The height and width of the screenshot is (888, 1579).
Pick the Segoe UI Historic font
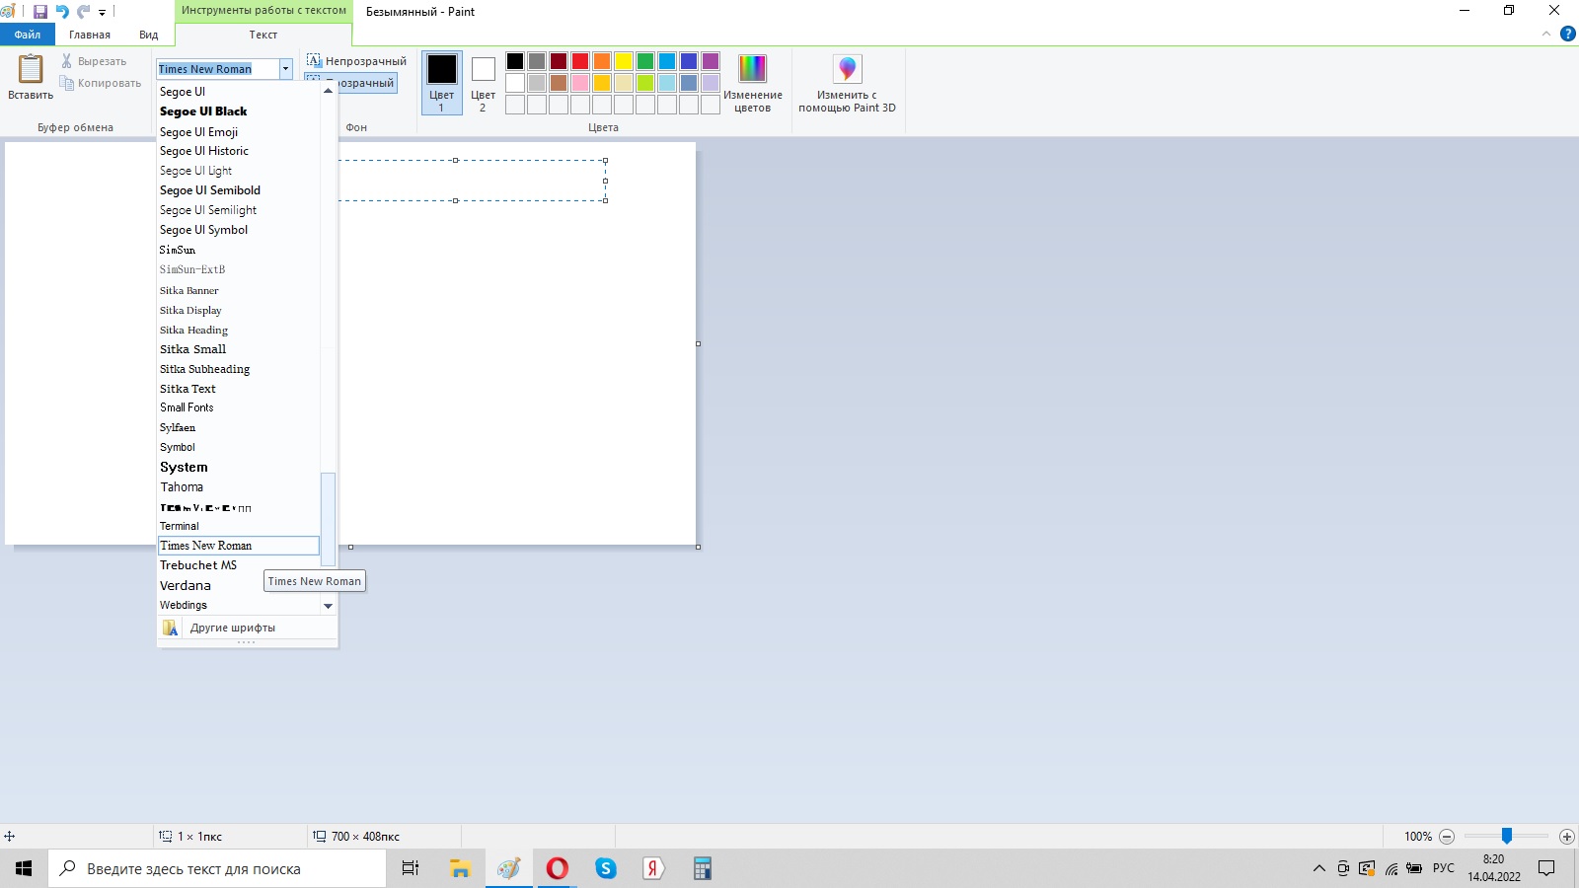238,151
